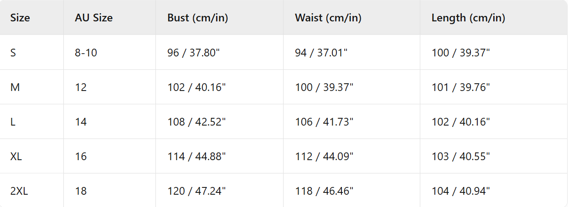Click waist value 112 / 44.09"
568x207 pixels.
coord(324,157)
